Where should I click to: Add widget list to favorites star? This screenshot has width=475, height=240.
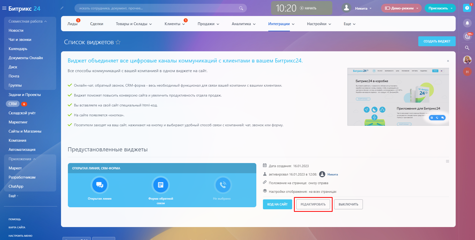pos(118,42)
